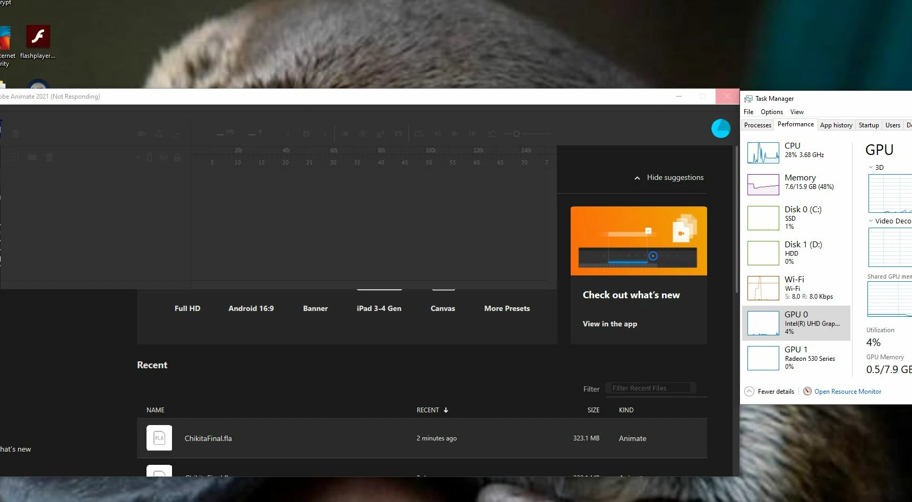Click New Layer icon in timeline
The image size is (912, 502).
tap(15, 157)
